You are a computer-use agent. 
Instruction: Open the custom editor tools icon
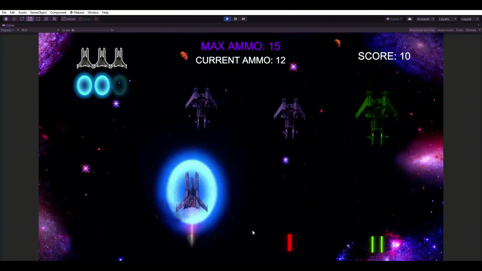click(x=54, y=19)
